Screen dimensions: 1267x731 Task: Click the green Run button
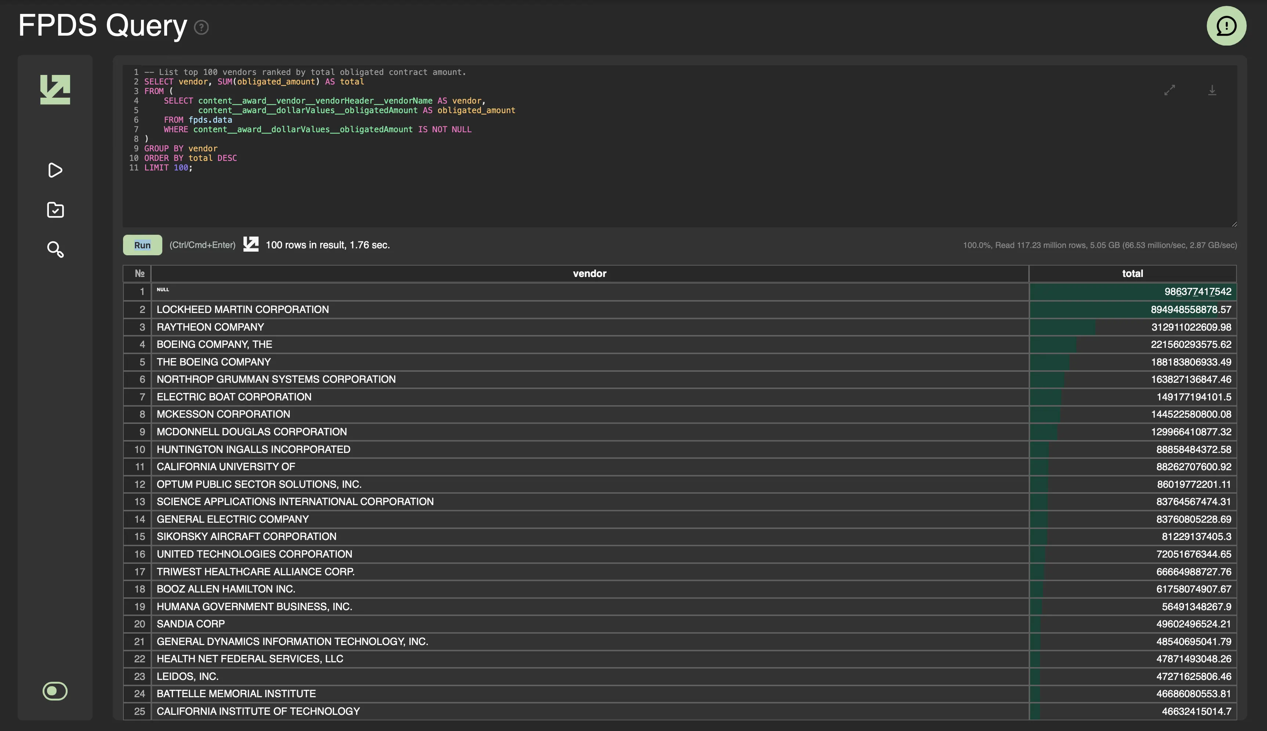(x=142, y=245)
